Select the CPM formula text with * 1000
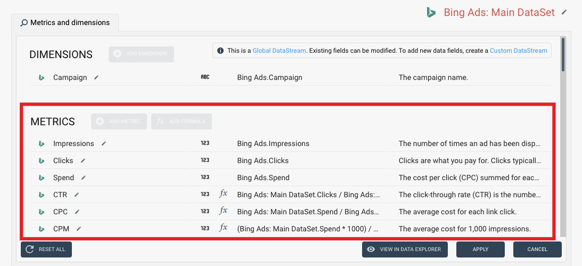This screenshot has width=582, height=266. (308, 229)
